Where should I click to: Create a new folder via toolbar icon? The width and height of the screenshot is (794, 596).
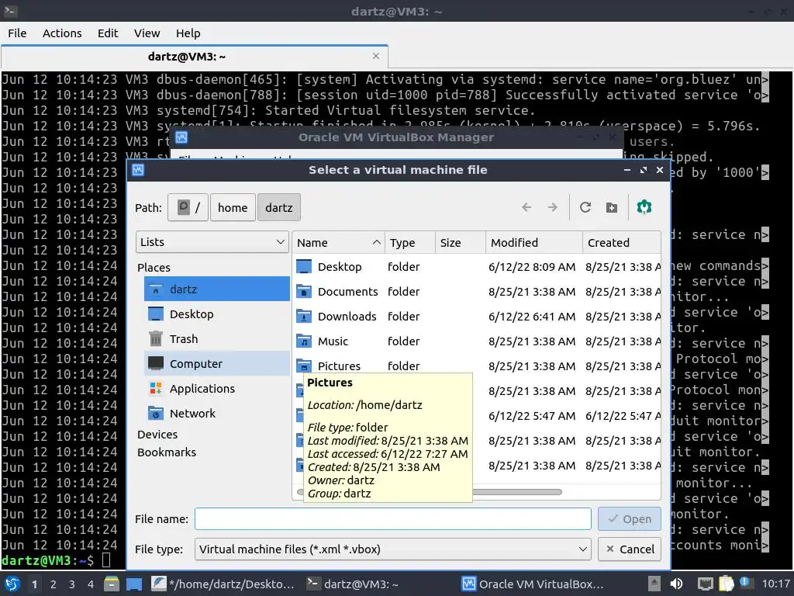point(612,207)
